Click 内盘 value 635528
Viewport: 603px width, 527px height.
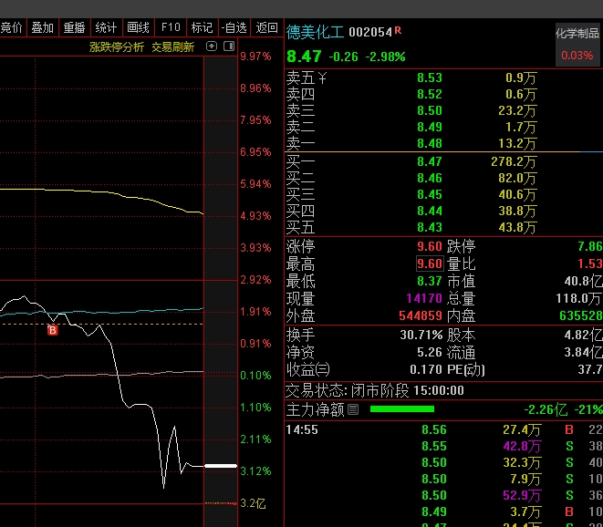pos(581,316)
